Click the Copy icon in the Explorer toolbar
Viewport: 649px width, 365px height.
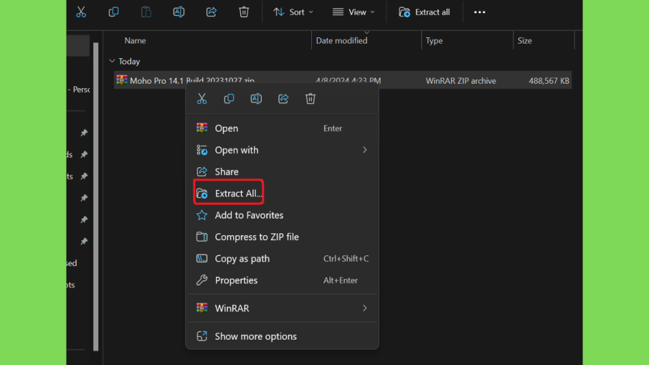(113, 12)
